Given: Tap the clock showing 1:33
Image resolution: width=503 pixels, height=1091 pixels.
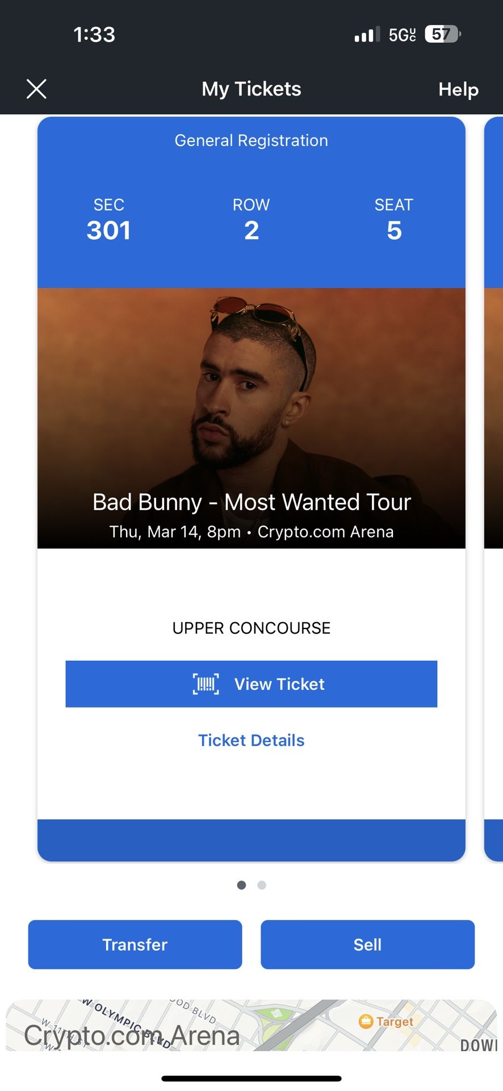Looking at the screenshot, I should coord(94,34).
